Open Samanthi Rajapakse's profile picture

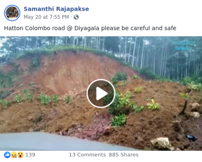pos(12,13)
